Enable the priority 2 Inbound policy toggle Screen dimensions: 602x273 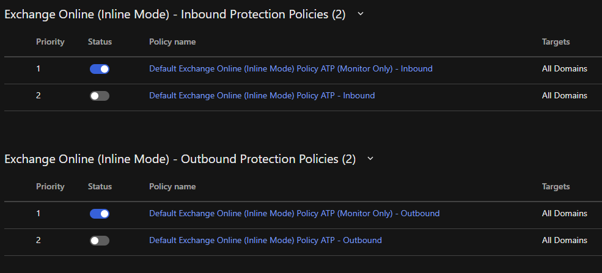(x=100, y=96)
